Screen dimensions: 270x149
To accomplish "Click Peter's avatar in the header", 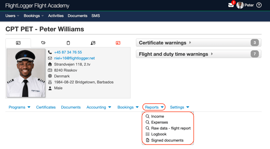I will pos(240,5).
